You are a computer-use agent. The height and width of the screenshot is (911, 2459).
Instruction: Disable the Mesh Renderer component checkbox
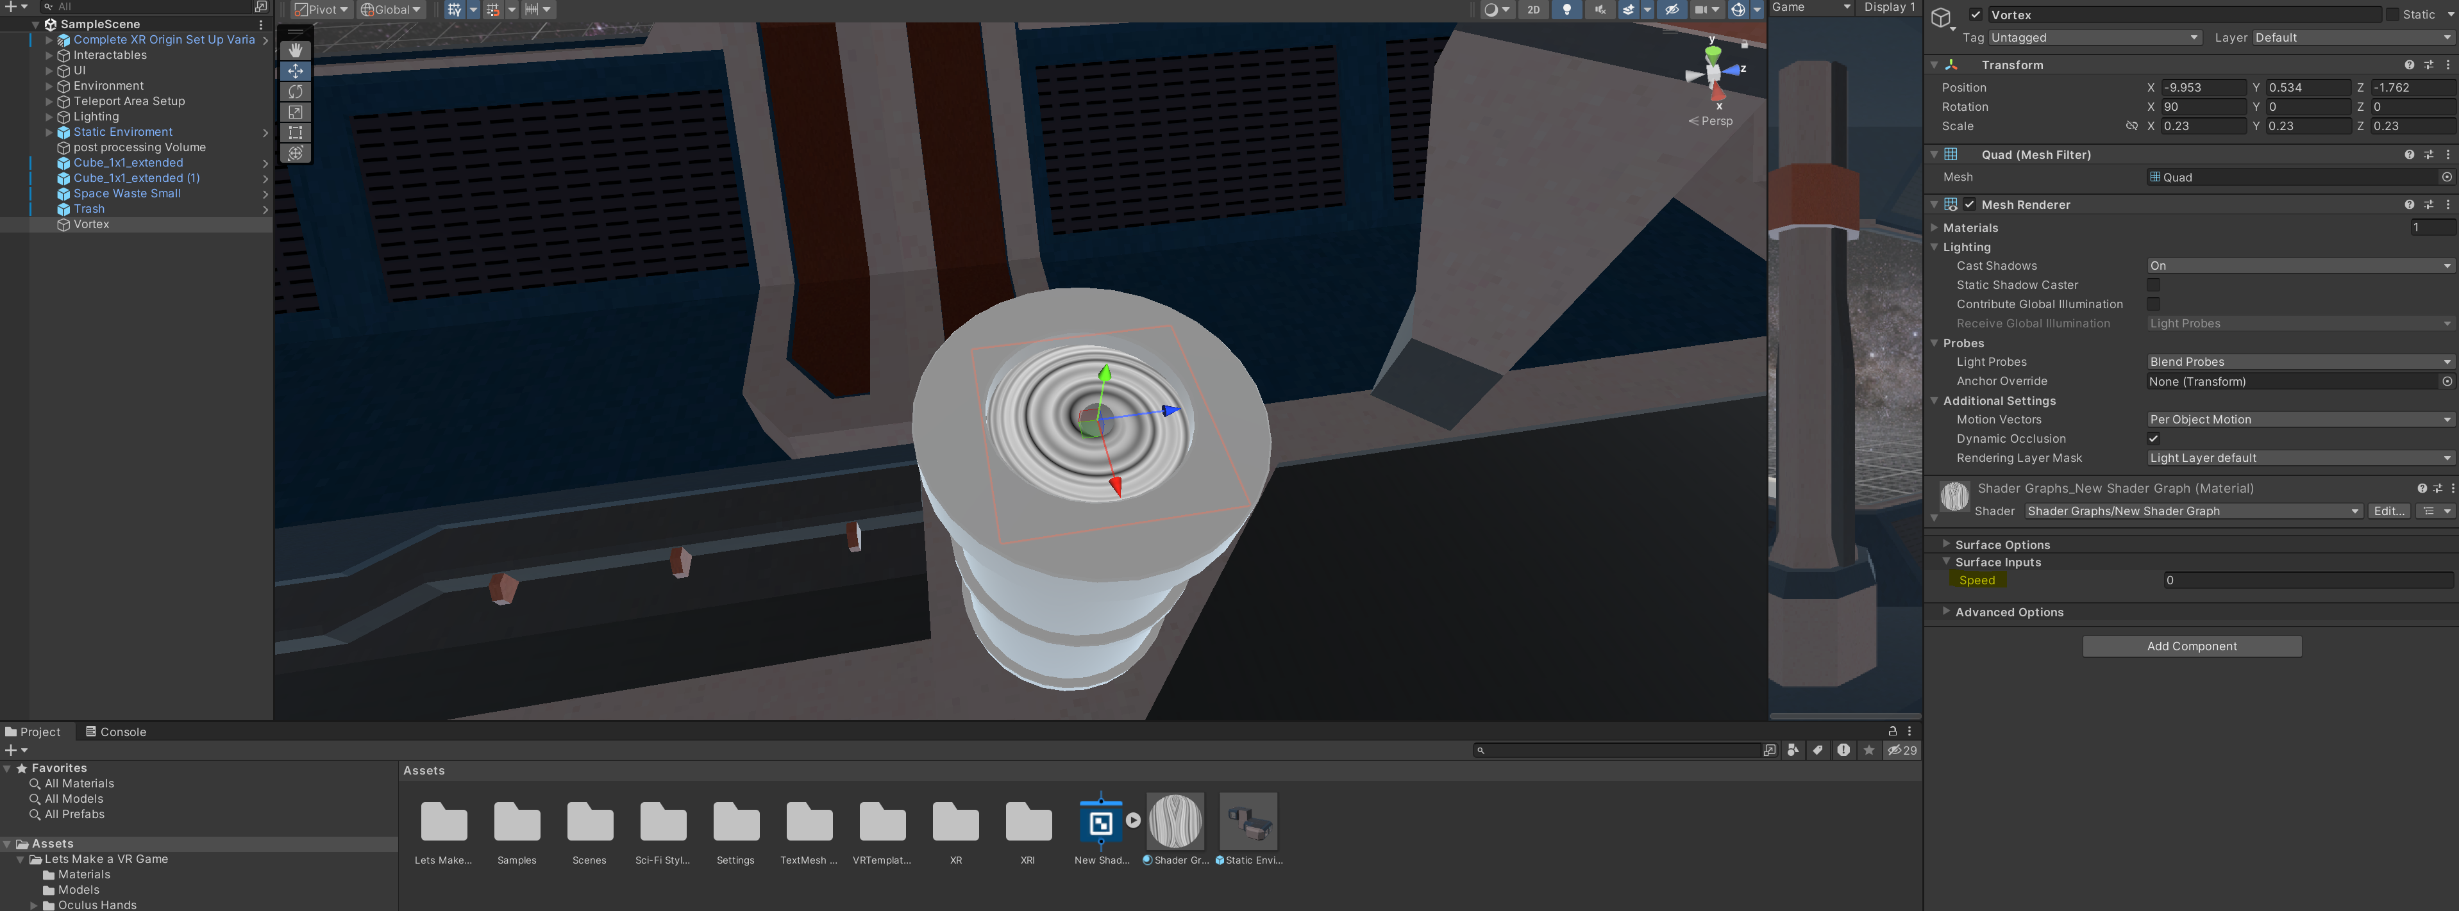1969,204
